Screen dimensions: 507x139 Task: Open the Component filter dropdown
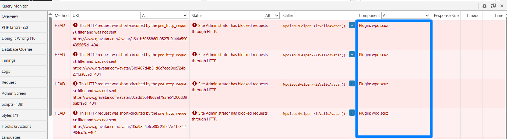tap(406, 16)
